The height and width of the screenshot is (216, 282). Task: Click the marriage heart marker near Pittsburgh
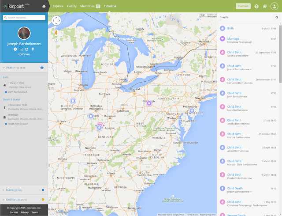tap(149, 103)
